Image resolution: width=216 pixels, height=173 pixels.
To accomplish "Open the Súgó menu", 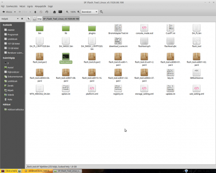I will pyautogui.click(x=50, y=6).
